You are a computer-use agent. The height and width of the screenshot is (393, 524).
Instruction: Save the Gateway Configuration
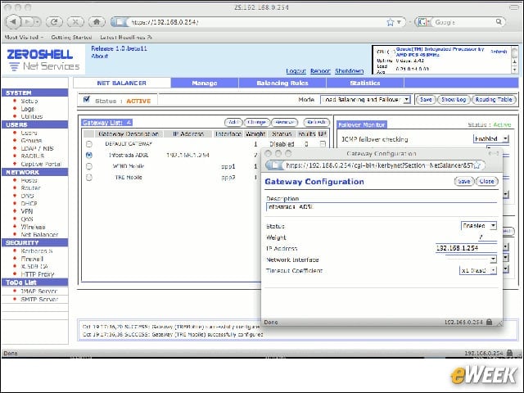[464, 181]
